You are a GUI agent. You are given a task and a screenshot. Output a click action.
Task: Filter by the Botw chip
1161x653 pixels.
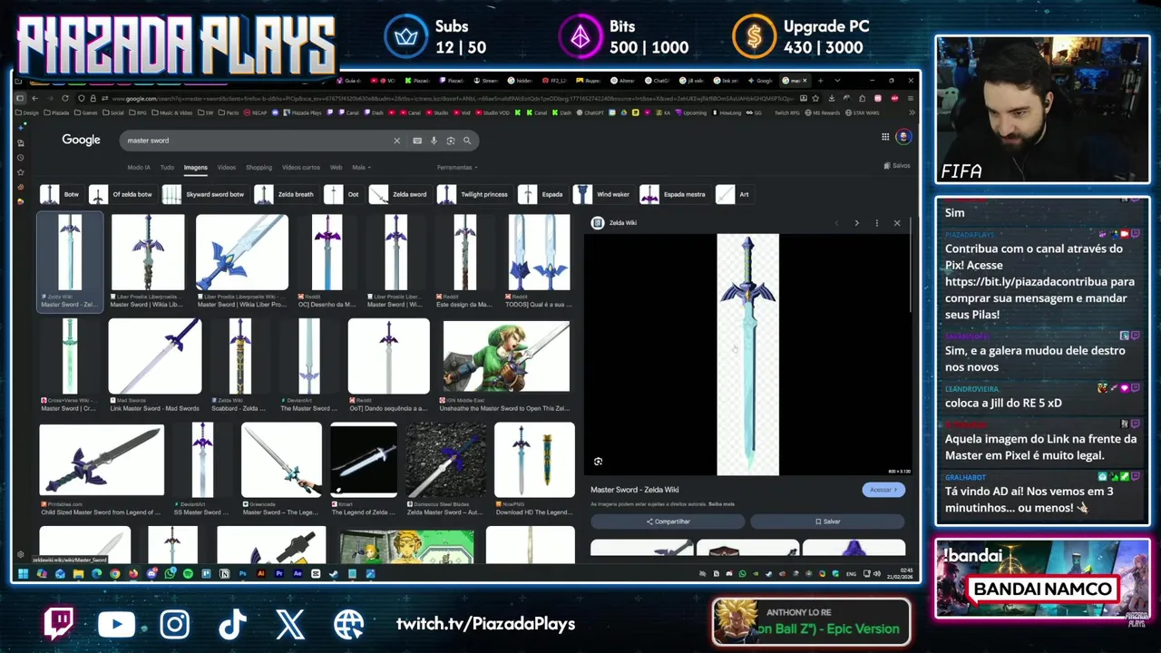pos(61,194)
